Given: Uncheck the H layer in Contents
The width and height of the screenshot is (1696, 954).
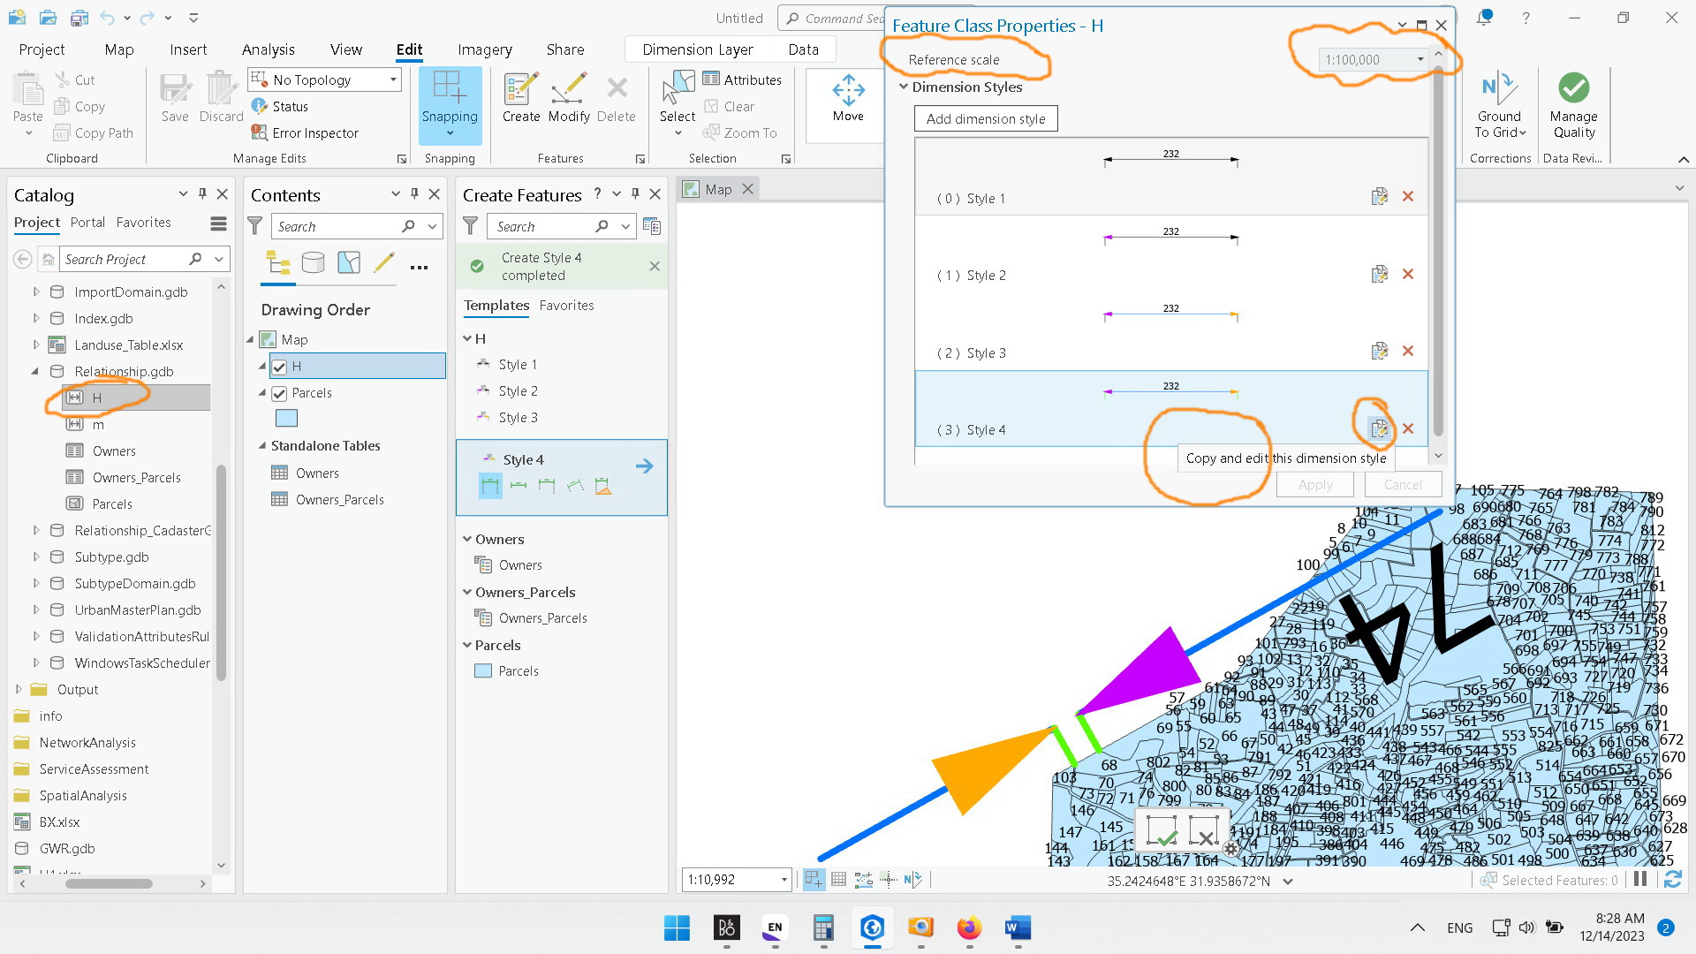Looking at the screenshot, I should tap(279, 366).
